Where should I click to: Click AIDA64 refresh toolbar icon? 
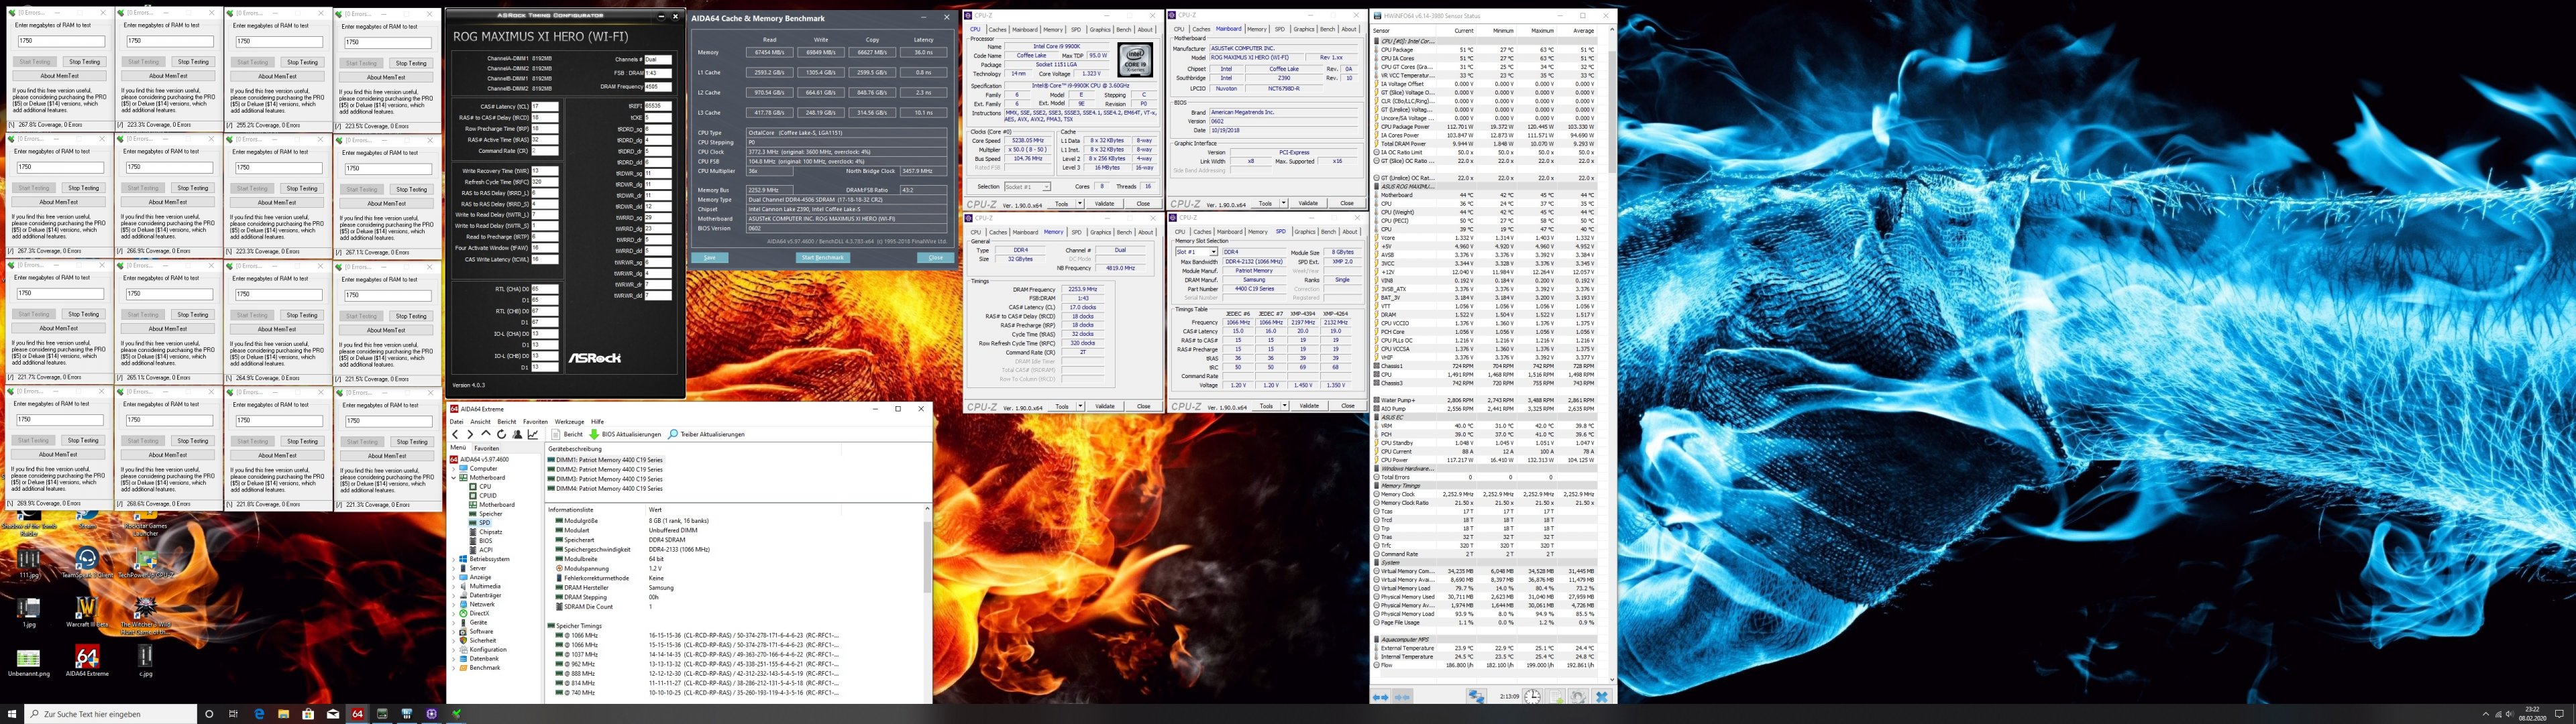tap(501, 434)
